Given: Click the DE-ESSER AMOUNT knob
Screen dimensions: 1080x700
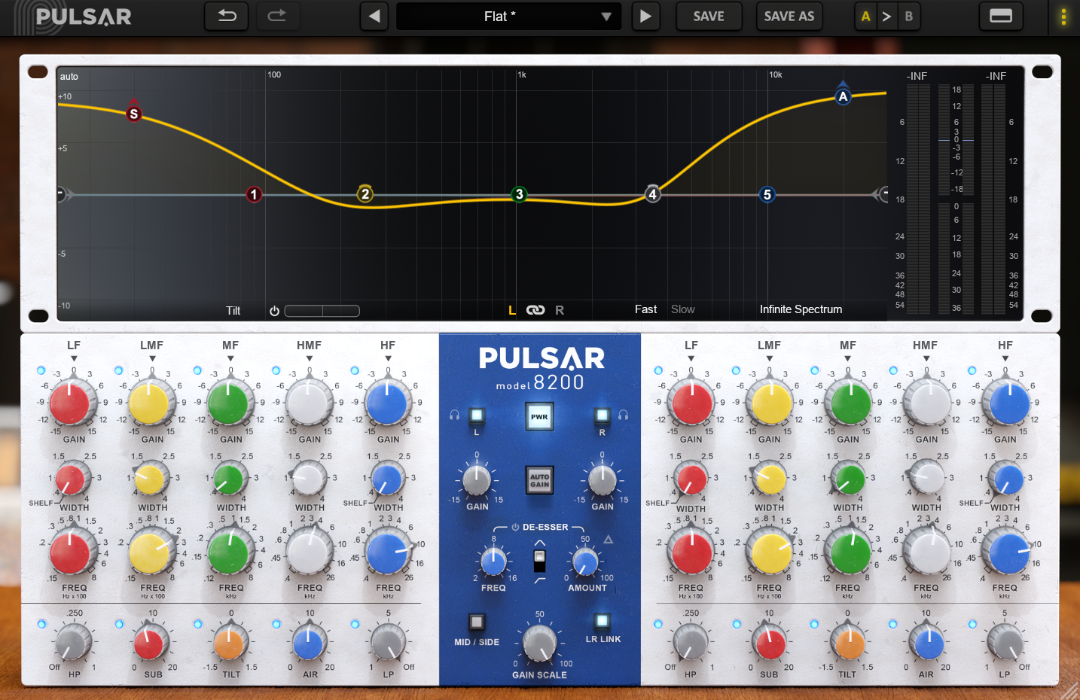Looking at the screenshot, I should (x=585, y=561).
